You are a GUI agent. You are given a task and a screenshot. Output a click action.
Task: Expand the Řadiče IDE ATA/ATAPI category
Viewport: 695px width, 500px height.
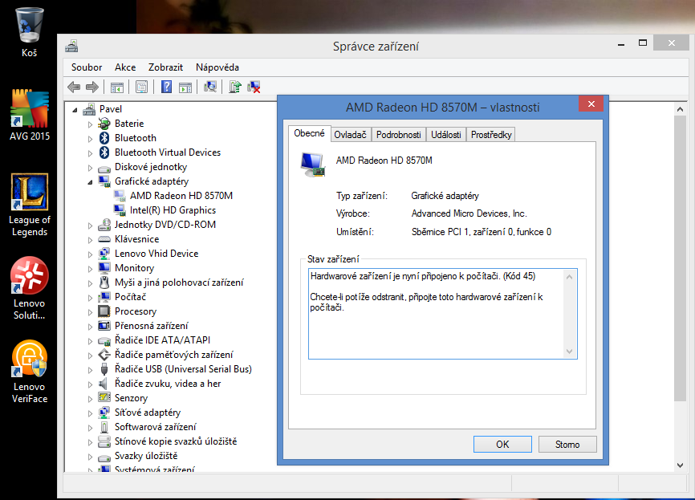pyautogui.click(x=90, y=341)
